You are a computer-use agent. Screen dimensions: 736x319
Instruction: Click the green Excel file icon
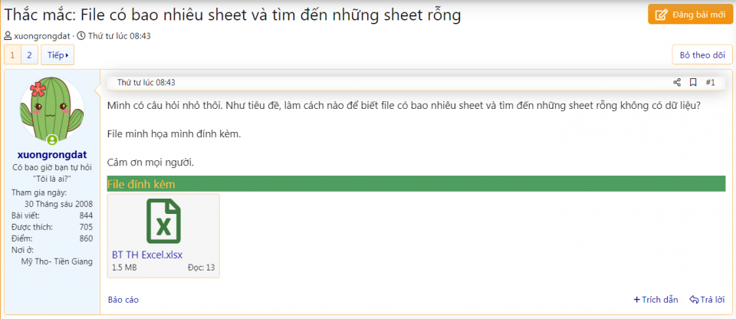[x=163, y=221]
